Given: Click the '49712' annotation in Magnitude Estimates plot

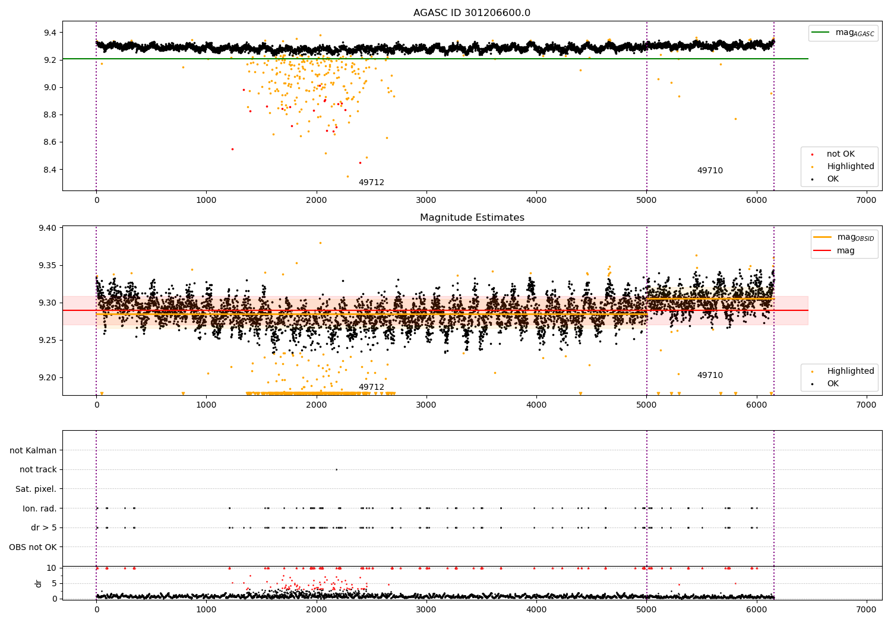Looking at the screenshot, I should tap(371, 387).
